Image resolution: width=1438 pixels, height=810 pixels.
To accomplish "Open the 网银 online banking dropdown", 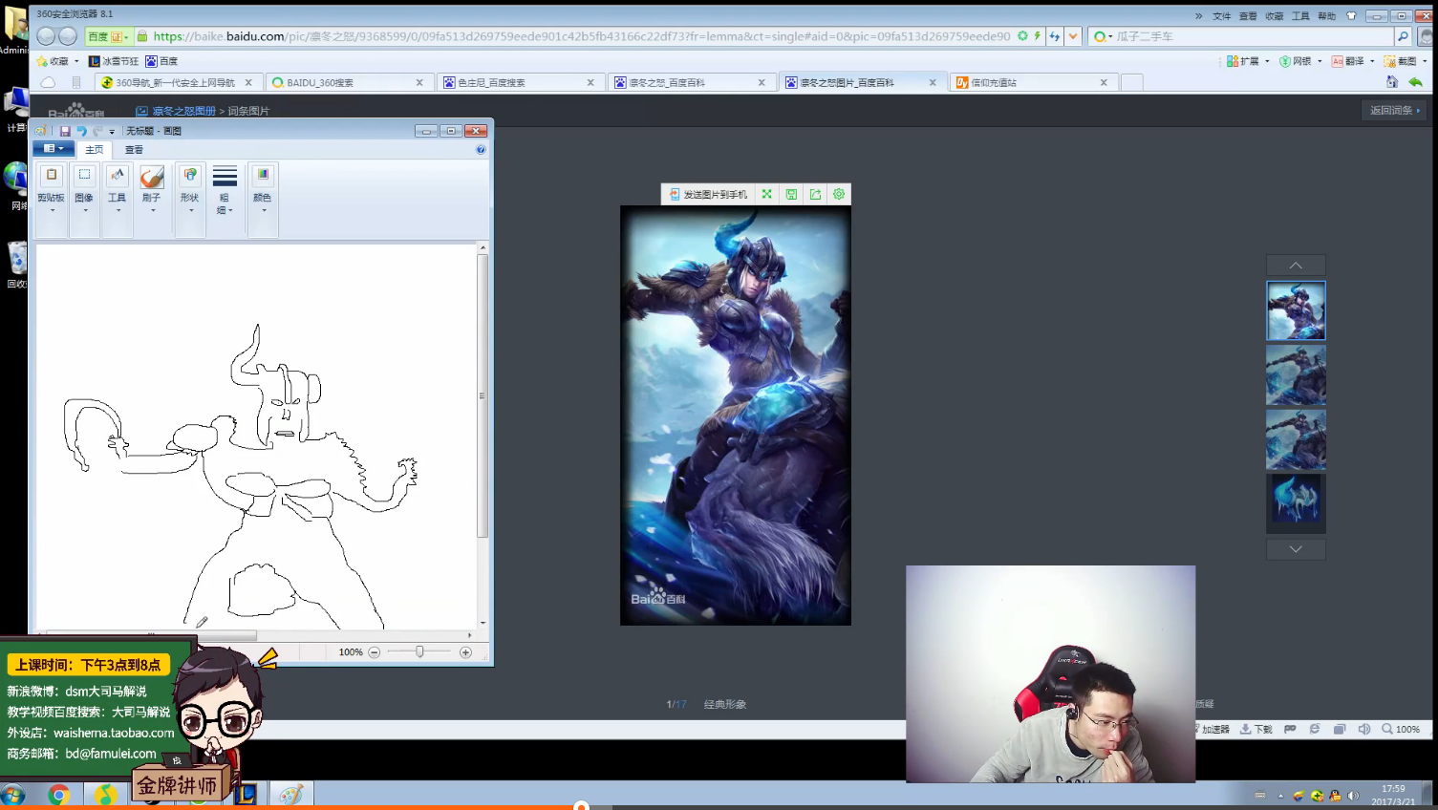I will pyautogui.click(x=1300, y=61).
